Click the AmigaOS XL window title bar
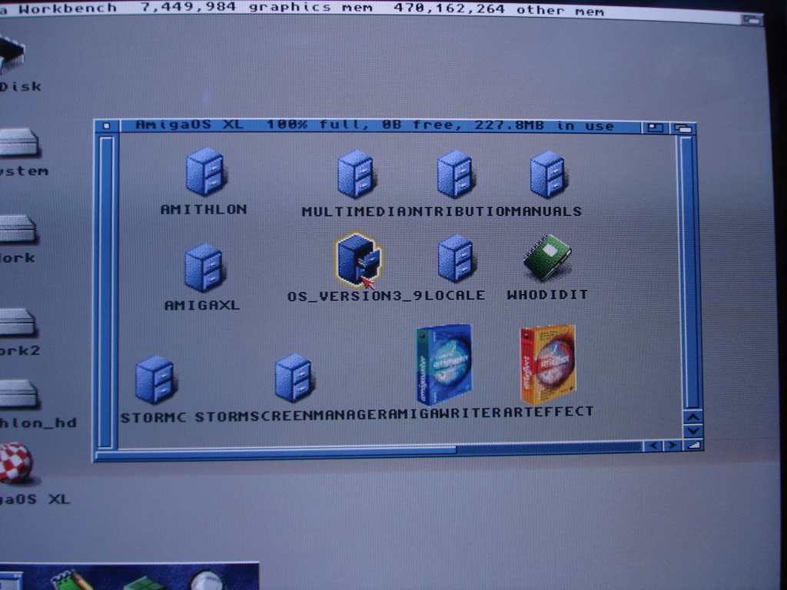787x590 pixels. point(380,126)
